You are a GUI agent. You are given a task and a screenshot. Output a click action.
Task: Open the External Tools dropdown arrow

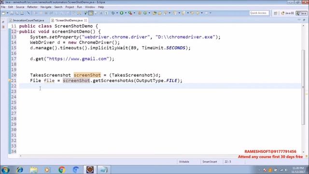coord(134,13)
